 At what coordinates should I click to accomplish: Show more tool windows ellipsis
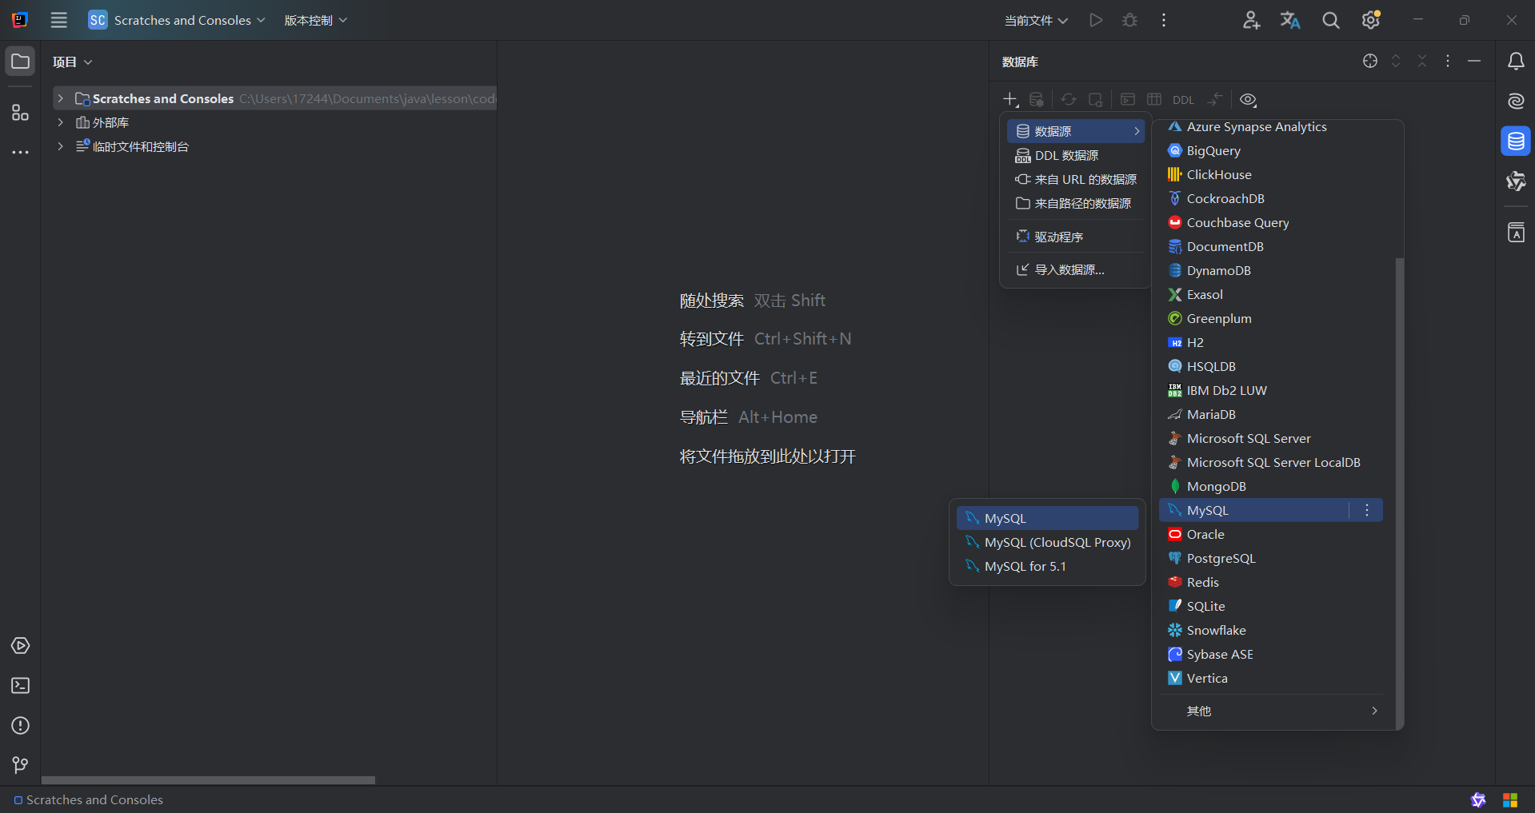[x=21, y=152]
